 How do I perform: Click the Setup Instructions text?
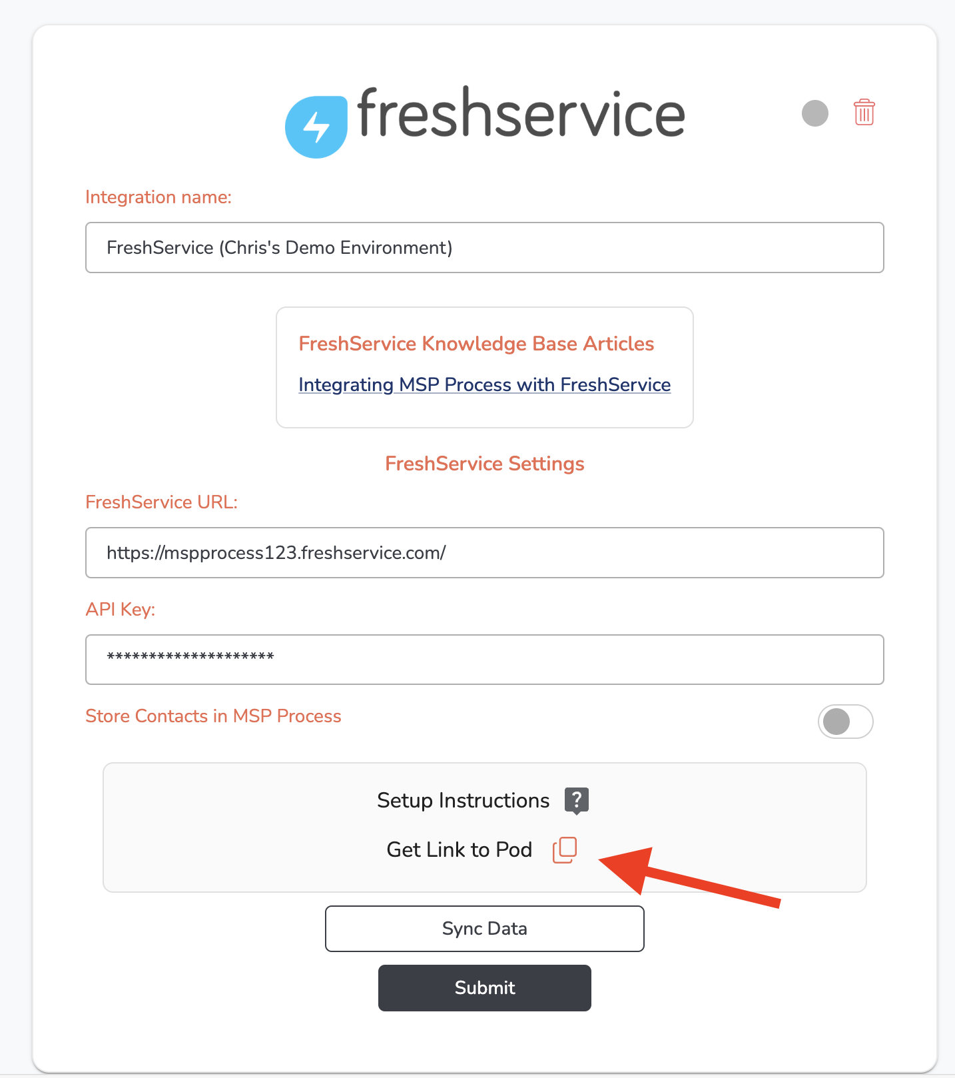coord(463,800)
